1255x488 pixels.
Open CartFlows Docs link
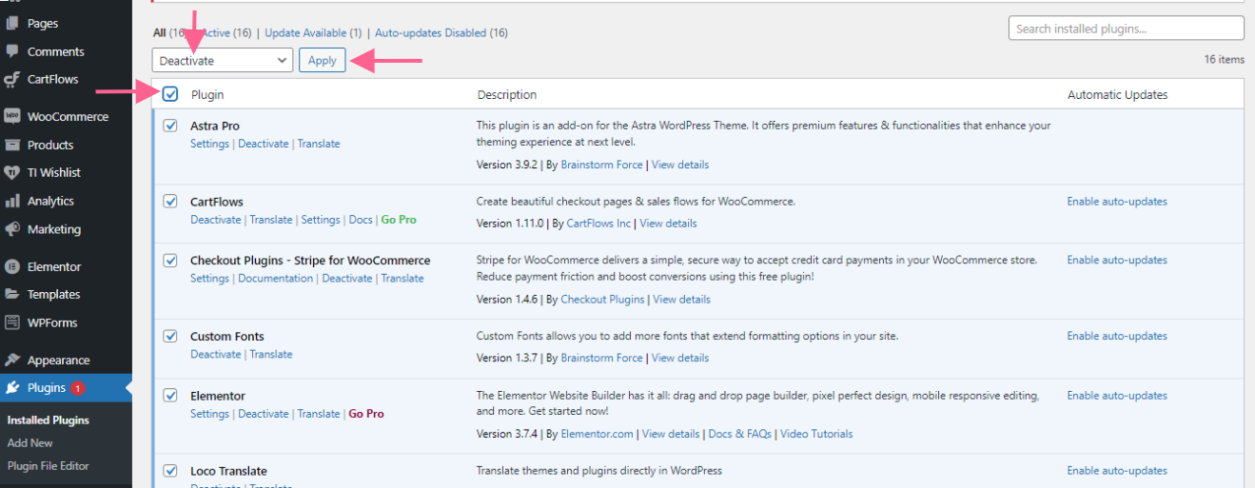click(x=361, y=220)
